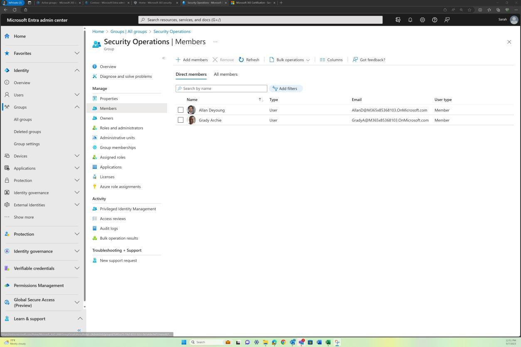This screenshot has width=521, height=347.
Task: Click the Search by name input field
Action: click(x=221, y=88)
